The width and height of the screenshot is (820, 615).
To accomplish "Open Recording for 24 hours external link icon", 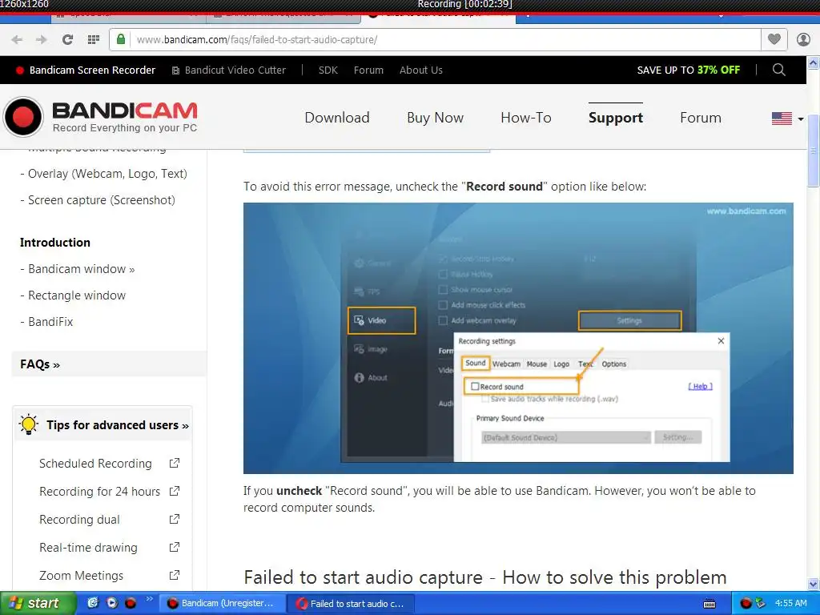I will click(174, 491).
